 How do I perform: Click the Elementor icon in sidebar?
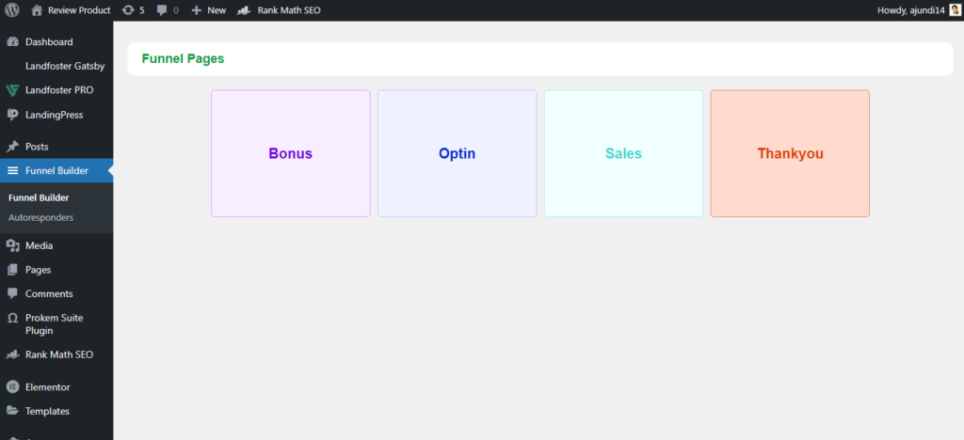(x=12, y=386)
